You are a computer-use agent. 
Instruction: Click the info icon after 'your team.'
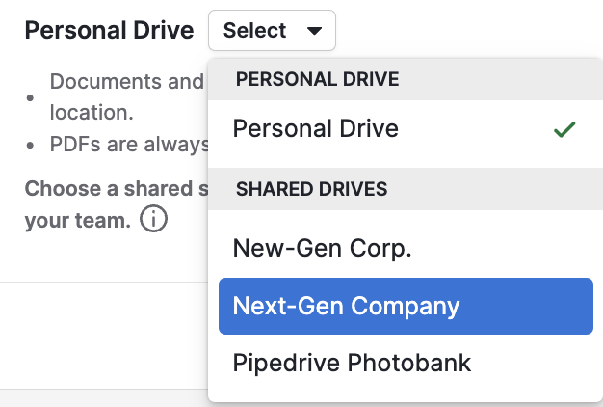154,220
